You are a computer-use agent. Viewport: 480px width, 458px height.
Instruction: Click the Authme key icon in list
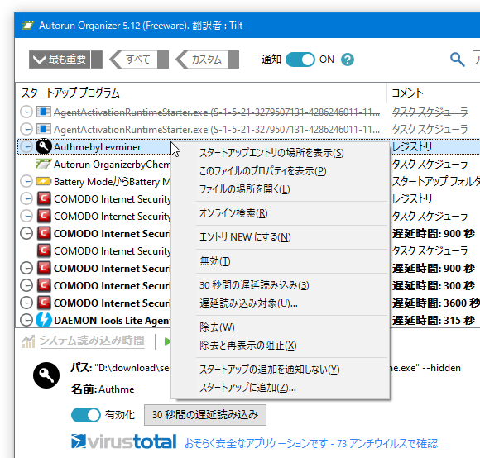click(x=44, y=147)
